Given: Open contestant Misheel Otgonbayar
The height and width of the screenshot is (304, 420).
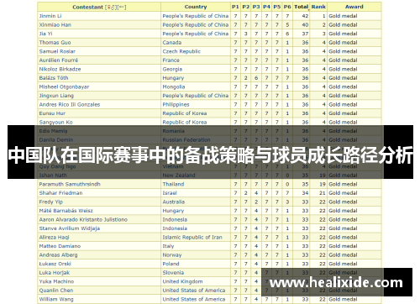Looking at the screenshot, I should tap(64, 86).
